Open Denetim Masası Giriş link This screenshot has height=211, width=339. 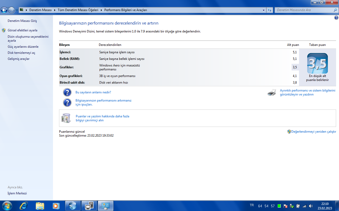(22, 21)
